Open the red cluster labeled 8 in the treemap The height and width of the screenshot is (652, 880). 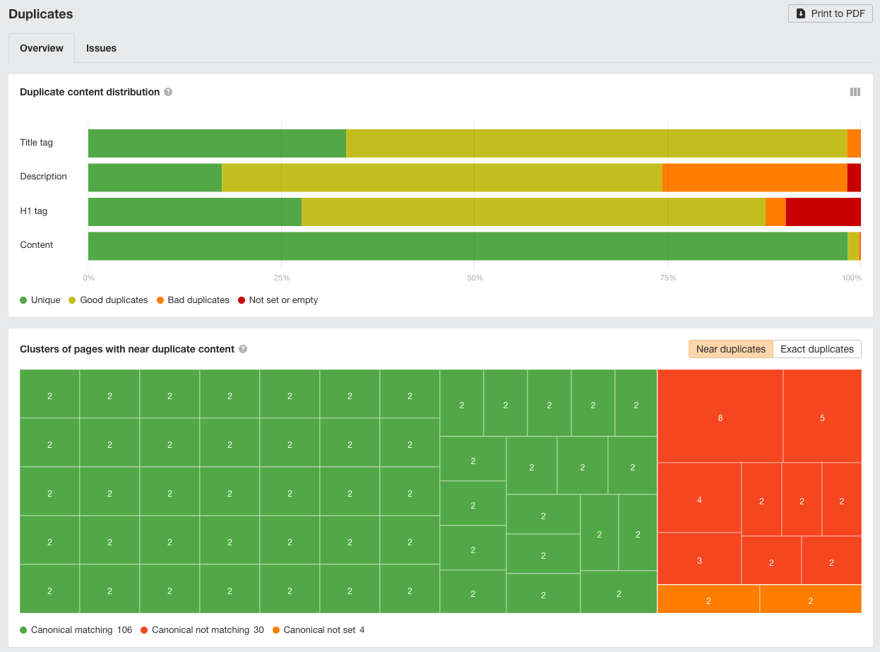coord(720,417)
